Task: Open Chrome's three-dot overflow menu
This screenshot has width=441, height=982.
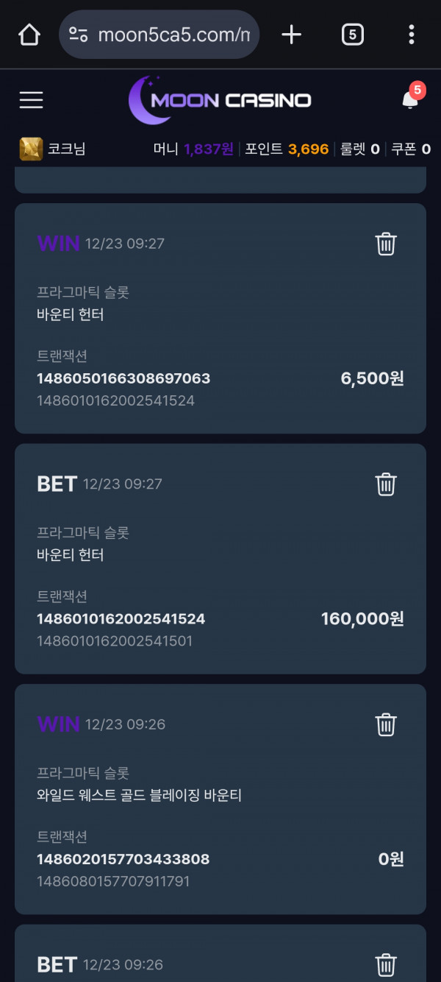Action: [x=411, y=34]
